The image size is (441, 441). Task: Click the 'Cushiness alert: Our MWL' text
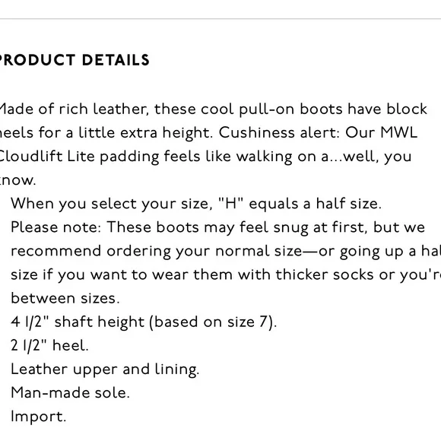point(318,132)
